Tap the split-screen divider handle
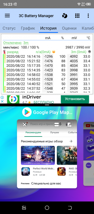Viewport: 94px width, 214px height. (x=47, y=105)
